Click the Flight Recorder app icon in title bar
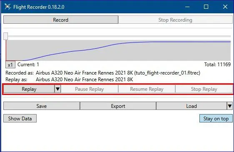Image resolution: width=234 pixels, height=152 pixels. [x=7, y=7]
